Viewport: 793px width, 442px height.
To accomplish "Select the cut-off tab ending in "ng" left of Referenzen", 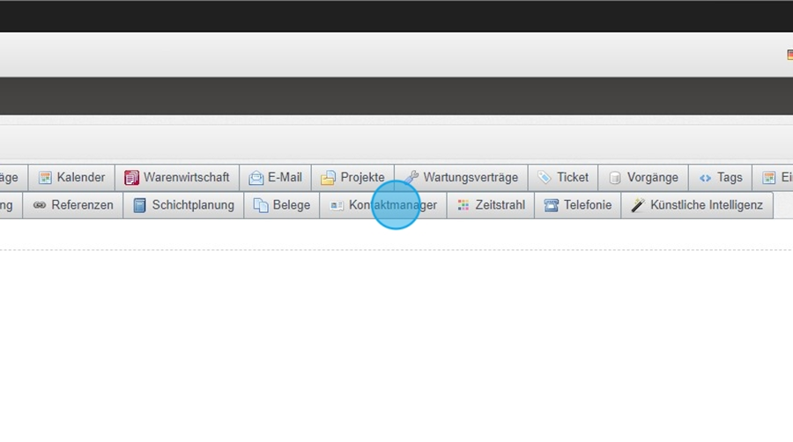I will (x=7, y=205).
